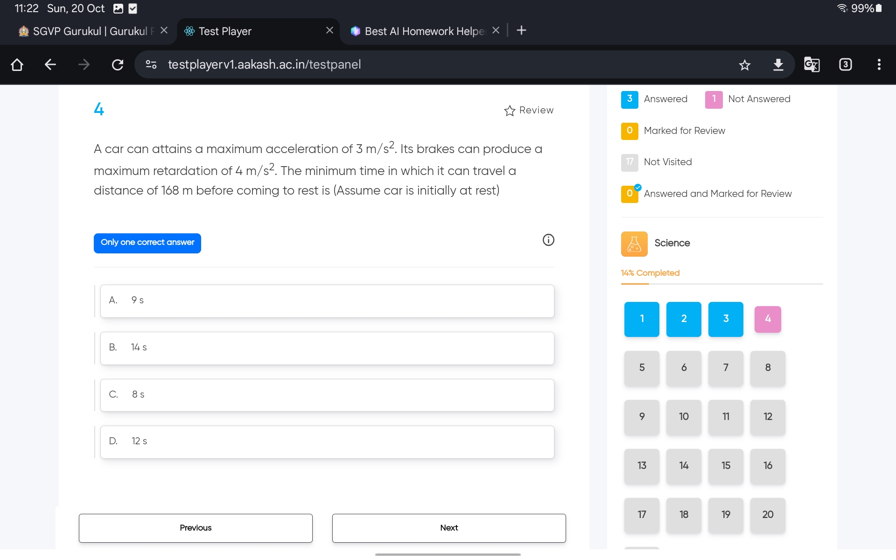Image resolution: width=896 pixels, height=560 pixels.
Task: Click the gray Not Visited count badge
Action: (x=630, y=162)
